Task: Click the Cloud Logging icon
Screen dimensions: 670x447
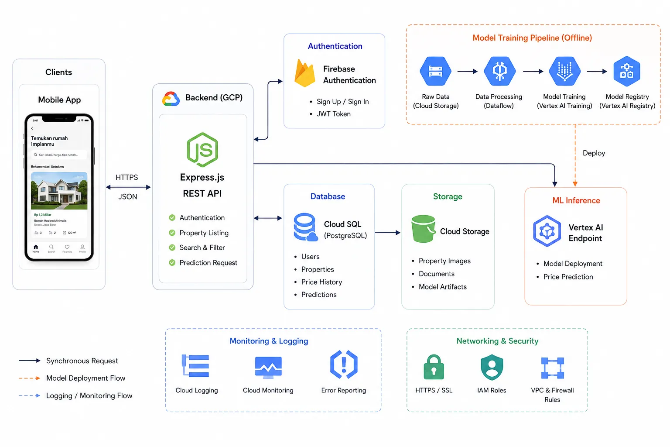Action: (195, 366)
